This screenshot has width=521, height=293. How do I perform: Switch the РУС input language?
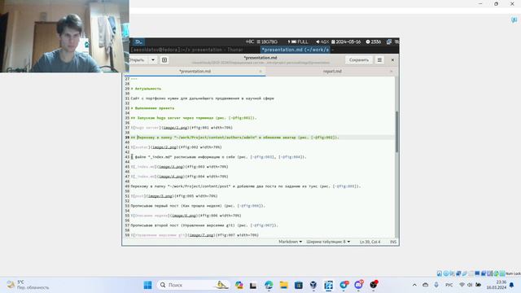pyautogui.click(x=449, y=285)
